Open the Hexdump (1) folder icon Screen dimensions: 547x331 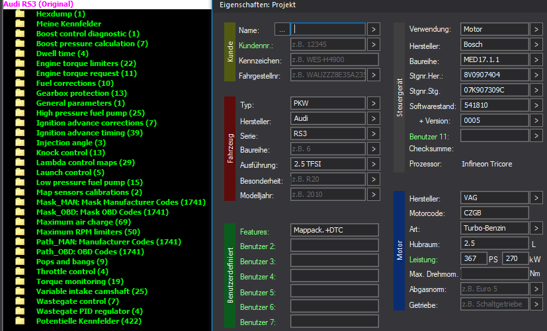(21, 14)
